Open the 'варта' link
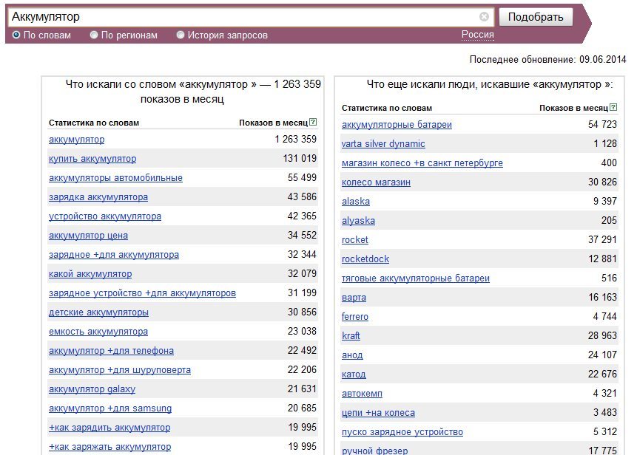 click(x=354, y=297)
